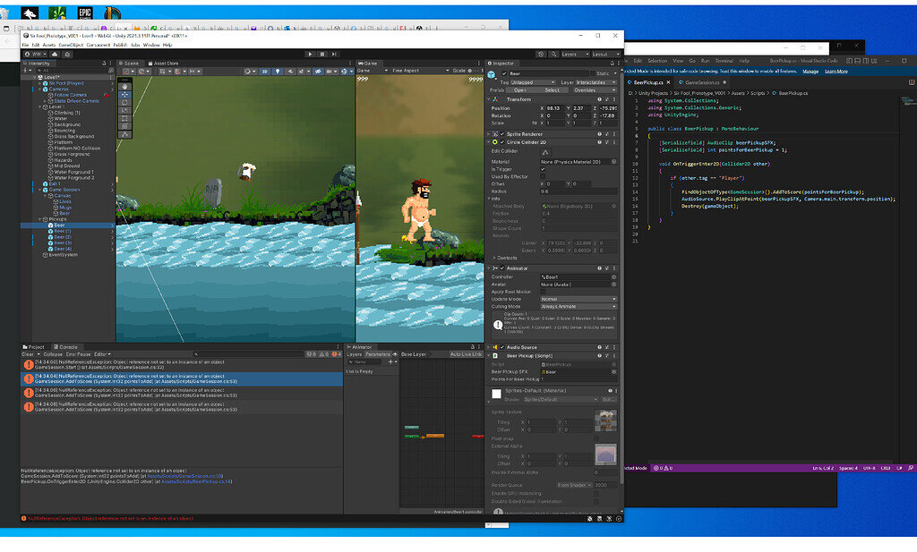Image resolution: width=917 pixels, height=552 pixels.
Task: Enable the Used By Effector checkbox
Action: [x=542, y=176]
